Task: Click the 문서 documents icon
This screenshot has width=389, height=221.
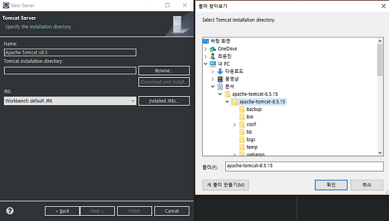Action: coord(220,87)
